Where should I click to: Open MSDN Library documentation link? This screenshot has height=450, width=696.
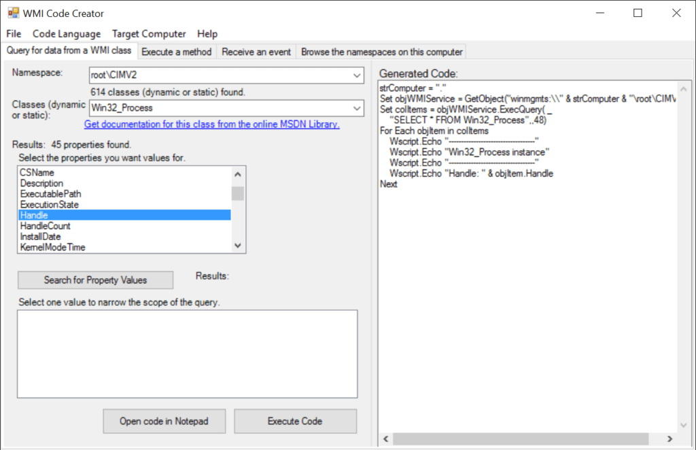[x=211, y=124]
